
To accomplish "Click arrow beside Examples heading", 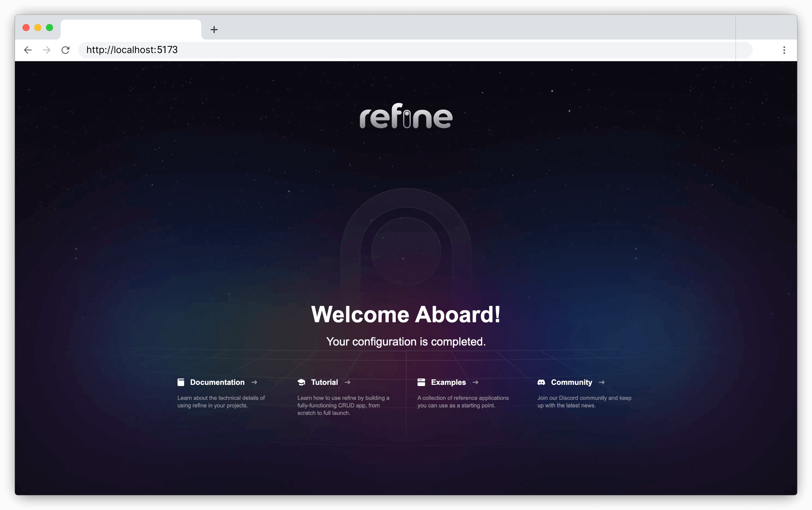I will click(x=475, y=382).
